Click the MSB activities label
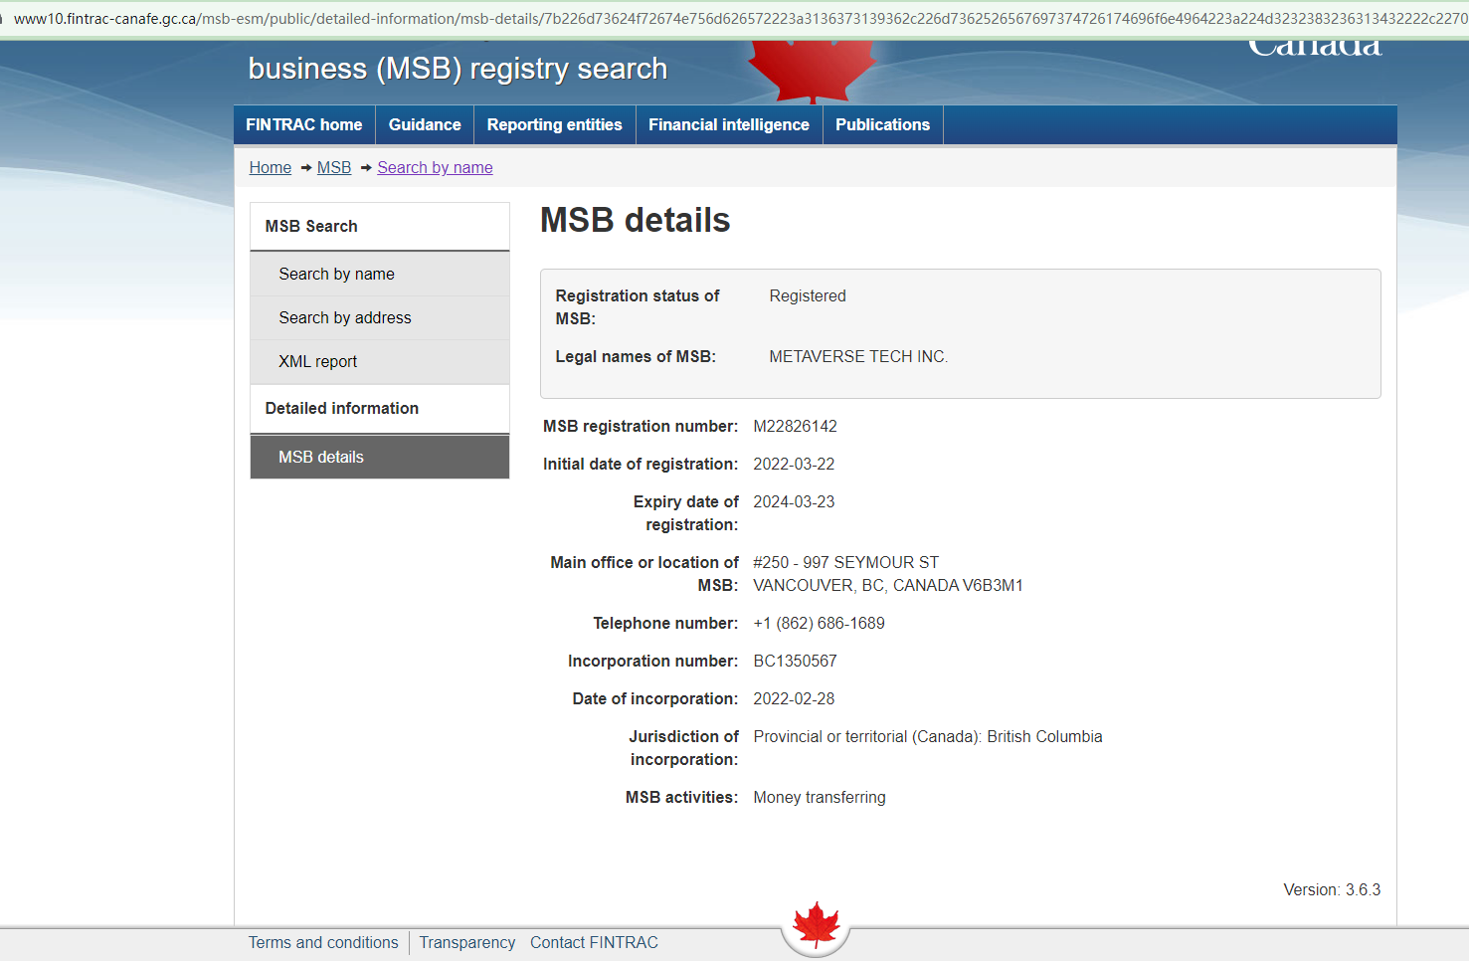 pyautogui.click(x=681, y=798)
